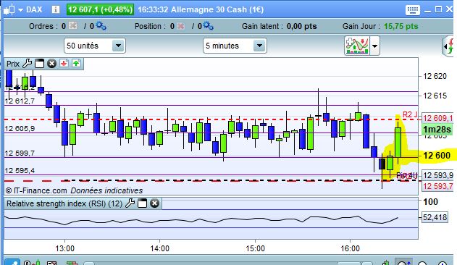
Task: Click the 12 600 price label
Action: 437,156
